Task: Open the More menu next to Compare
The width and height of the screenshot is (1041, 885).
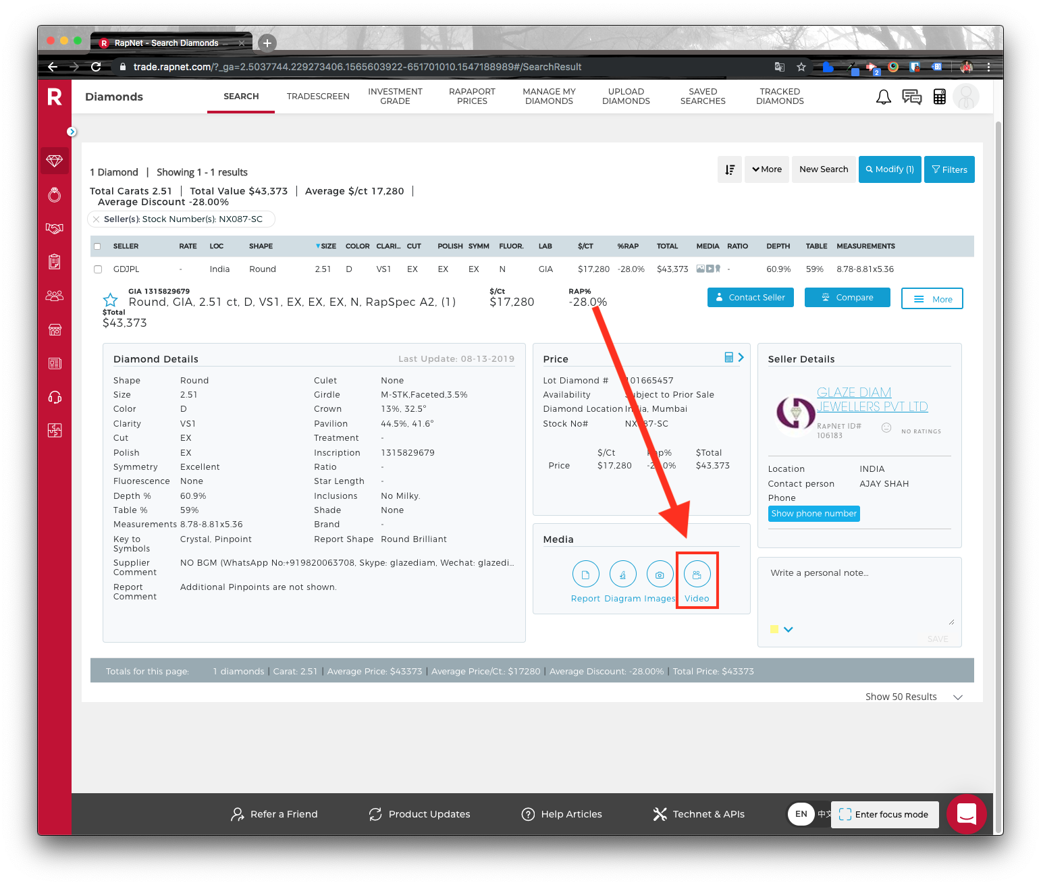Action: click(x=932, y=299)
